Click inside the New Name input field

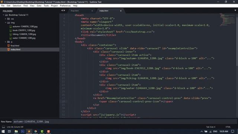pyautogui.click(x=125, y=122)
